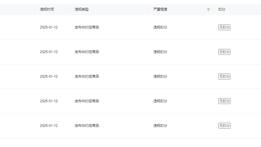Viewport: 261px width, 147px height.
Task: Select 发布非约定商品 in the fourth row
Action: point(87,101)
